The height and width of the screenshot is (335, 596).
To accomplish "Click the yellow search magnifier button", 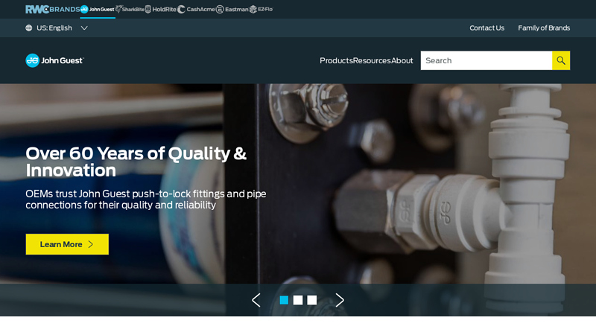I will (x=561, y=60).
